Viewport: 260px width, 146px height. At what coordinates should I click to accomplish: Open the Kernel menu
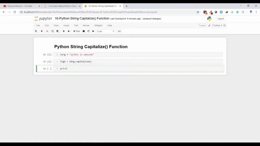pos(86,26)
